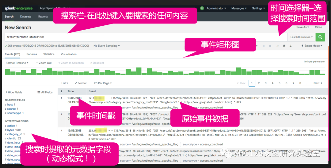Stop the search job
Viewport: 331px width, 168px height.
(x=270, y=46)
